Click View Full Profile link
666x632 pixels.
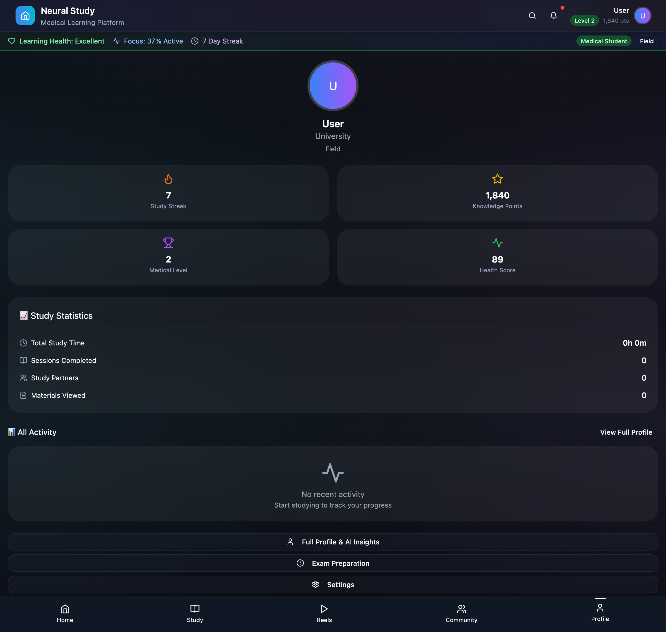(x=625, y=432)
